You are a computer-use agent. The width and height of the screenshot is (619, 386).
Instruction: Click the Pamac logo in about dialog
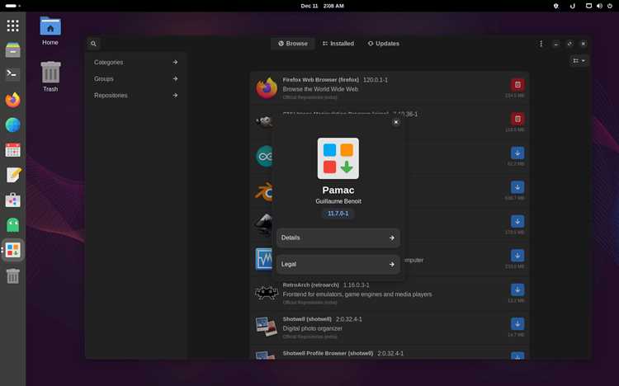point(338,158)
